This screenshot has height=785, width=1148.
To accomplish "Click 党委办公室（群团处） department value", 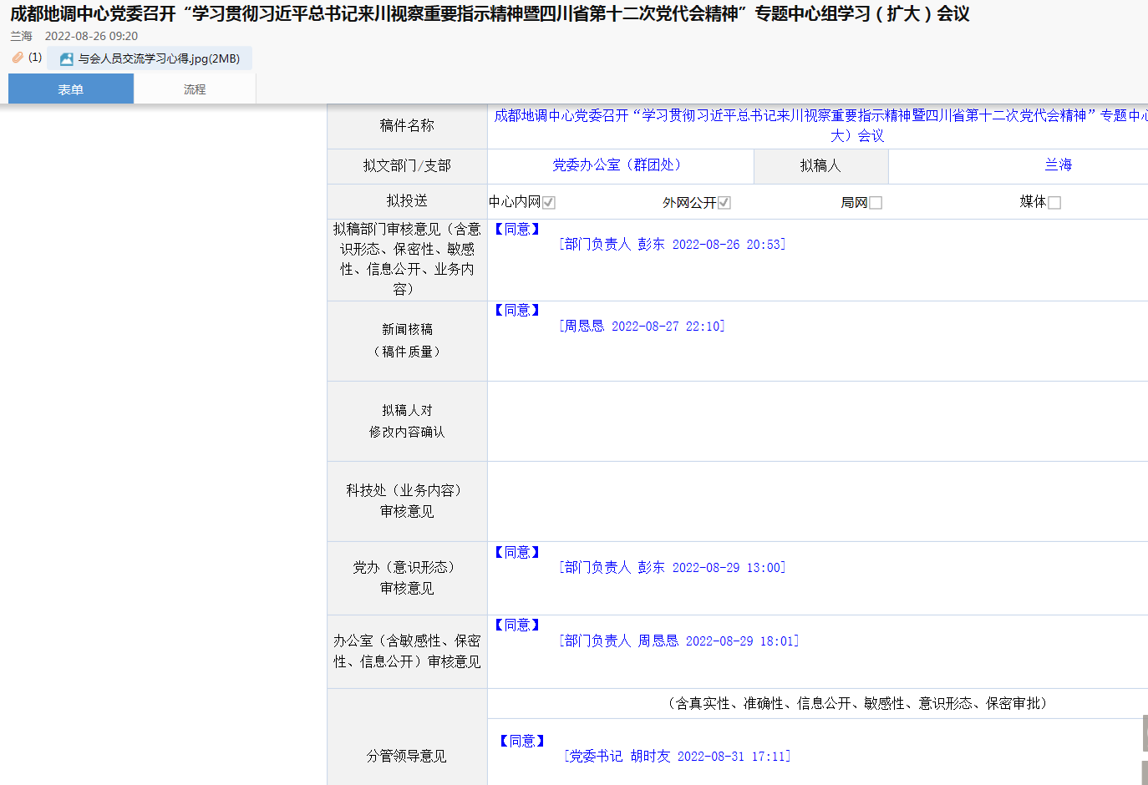I will [x=617, y=165].
